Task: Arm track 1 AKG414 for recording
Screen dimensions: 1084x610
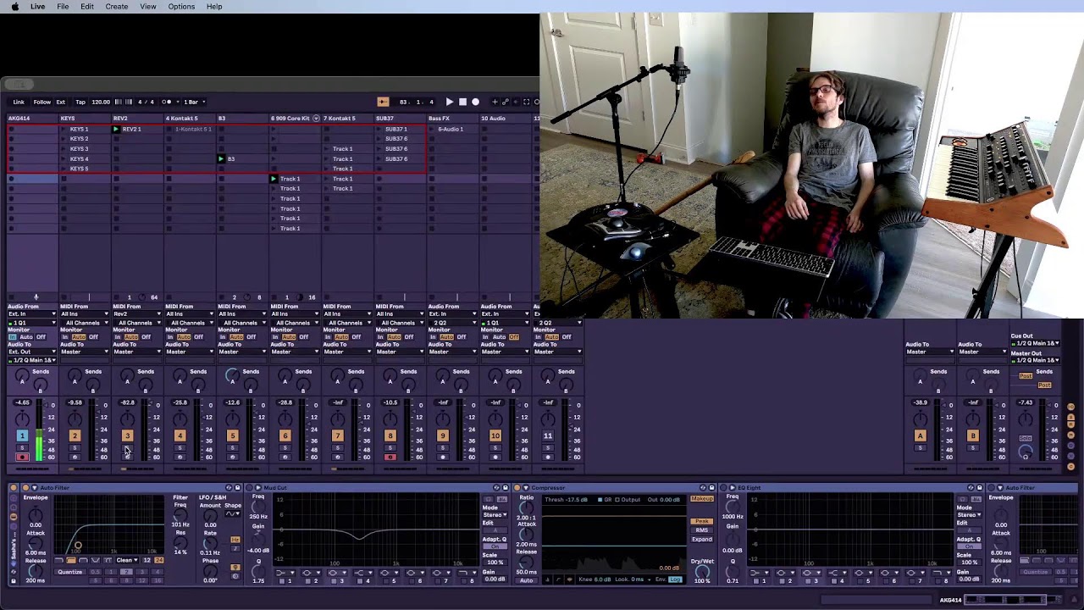Action: tap(22, 457)
